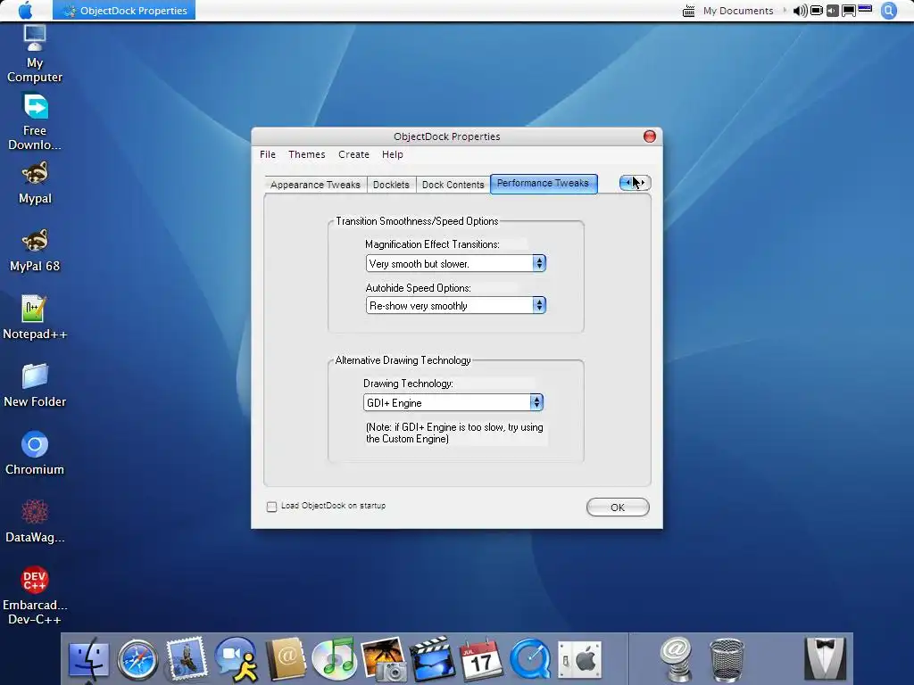The image size is (914, 685).
Task: Enable Load ObjectDock on startup checkbox
Action: coord(271,507)
